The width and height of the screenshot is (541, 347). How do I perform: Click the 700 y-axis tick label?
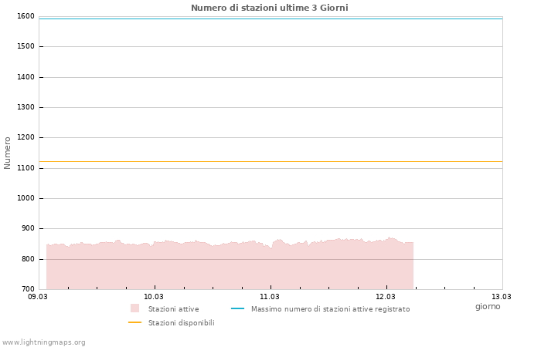(28, 289)
